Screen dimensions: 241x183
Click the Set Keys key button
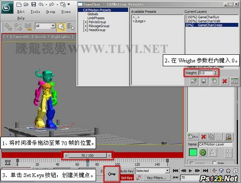tap(112, 174)
